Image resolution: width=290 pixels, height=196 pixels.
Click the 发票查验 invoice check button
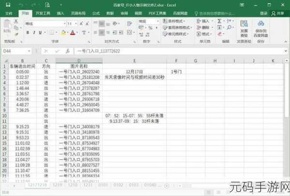point(244,28)
